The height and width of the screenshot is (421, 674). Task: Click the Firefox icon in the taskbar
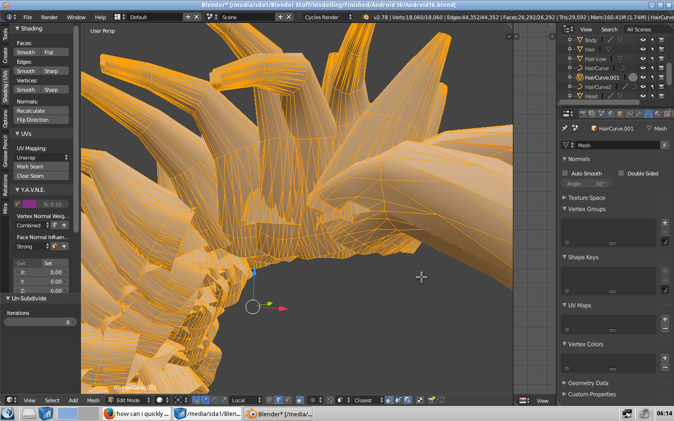pyautogui.click(x=109, y=414)
